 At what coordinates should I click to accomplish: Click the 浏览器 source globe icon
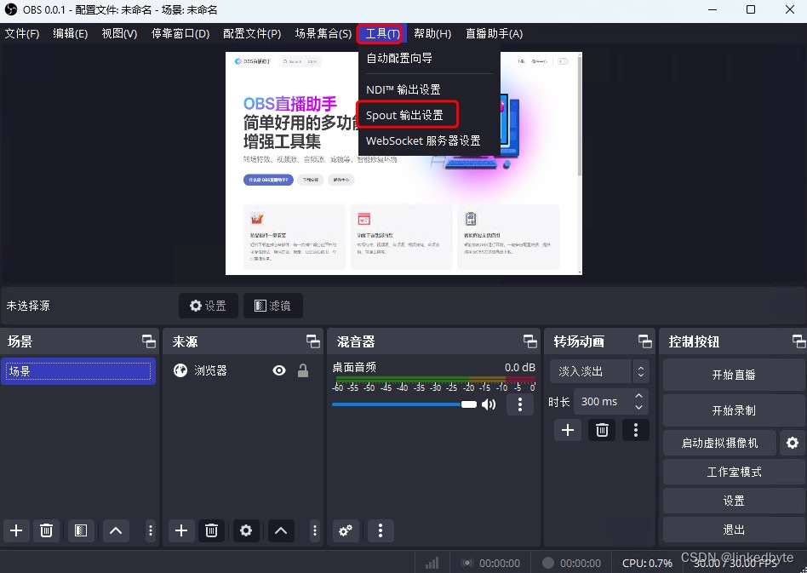tap(180, 370)
